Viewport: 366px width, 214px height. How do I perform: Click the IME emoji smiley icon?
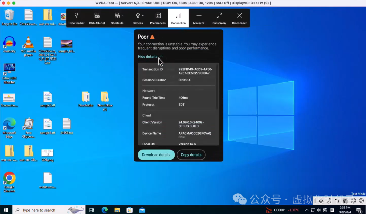click(x=353, y=200)
